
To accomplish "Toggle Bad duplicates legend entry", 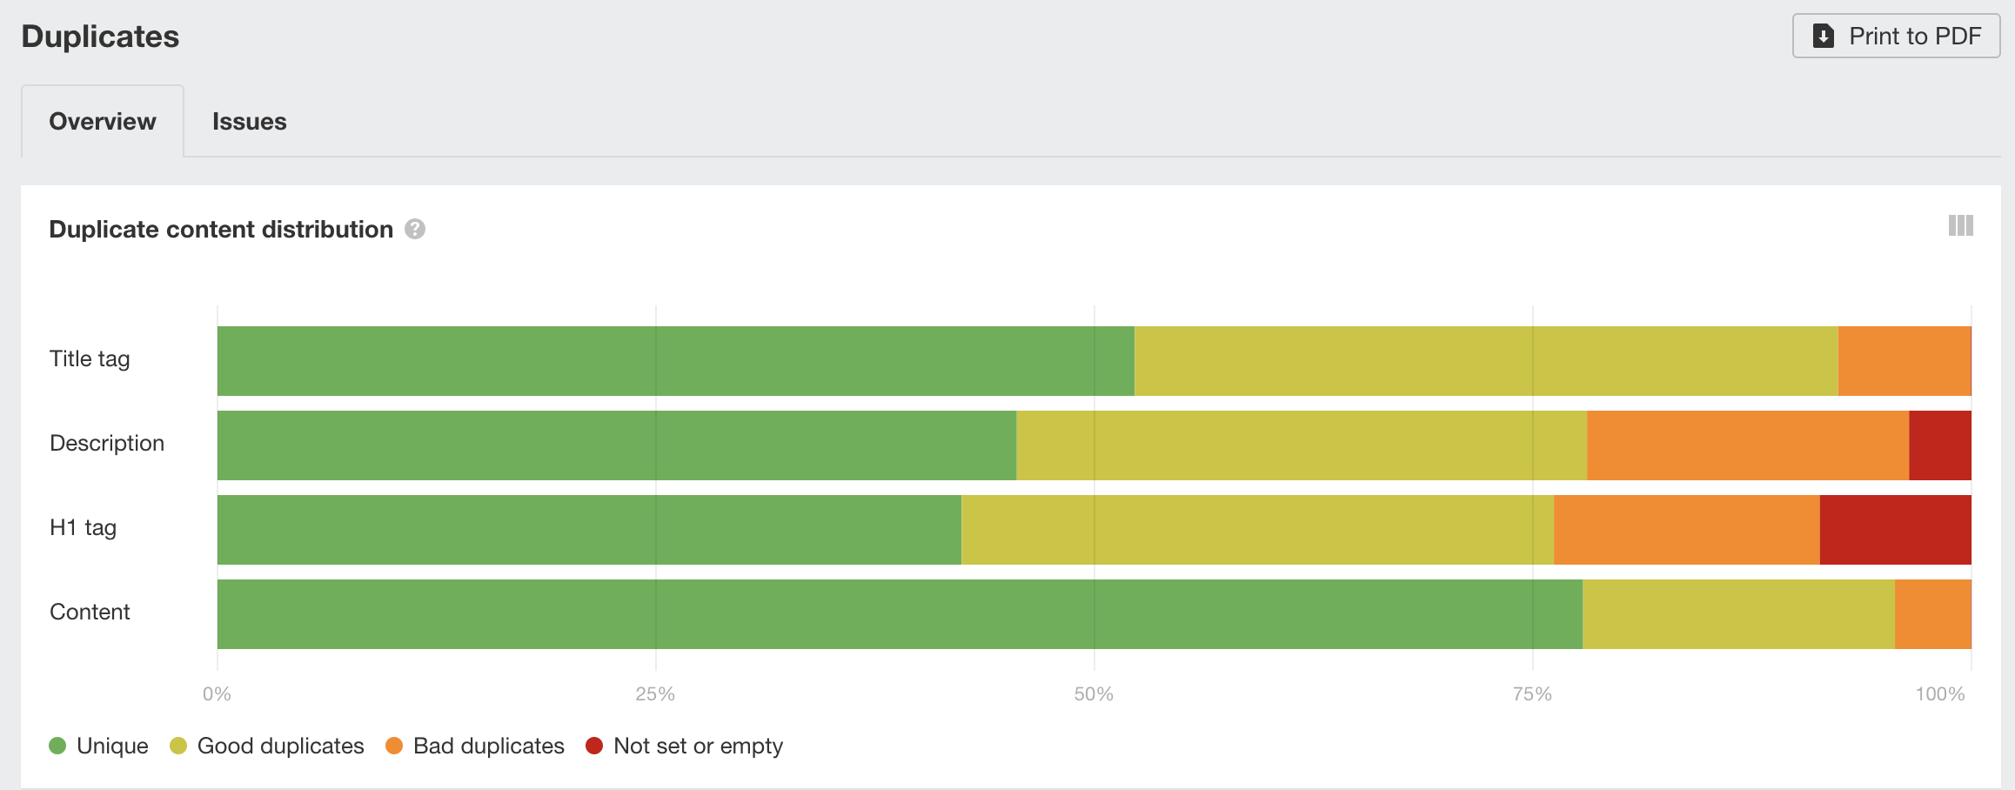I will (x=475, y=746).
